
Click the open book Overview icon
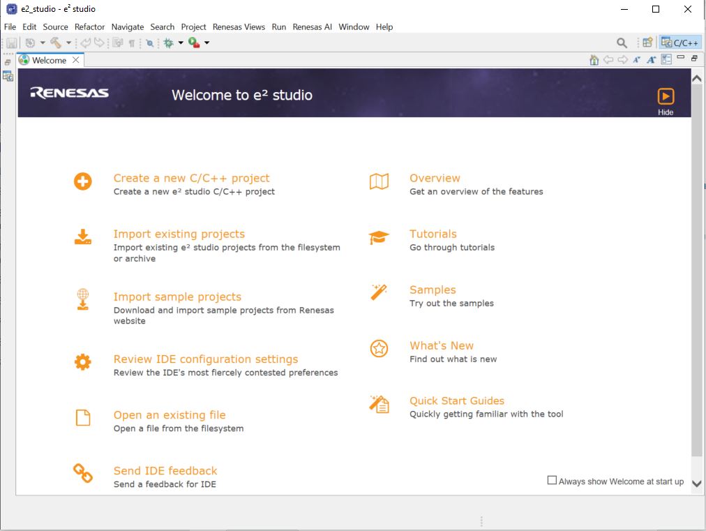coord(379,181)
